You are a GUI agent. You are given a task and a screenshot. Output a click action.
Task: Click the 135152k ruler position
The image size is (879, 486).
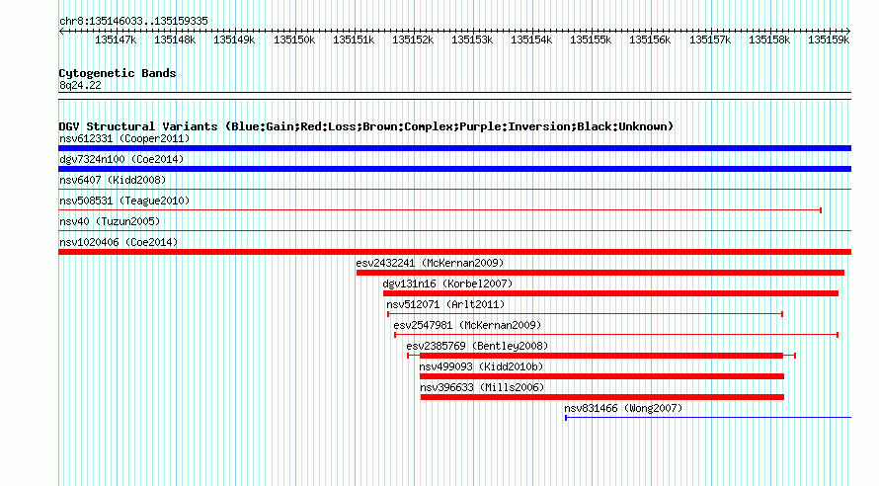(x=413, y=40)
